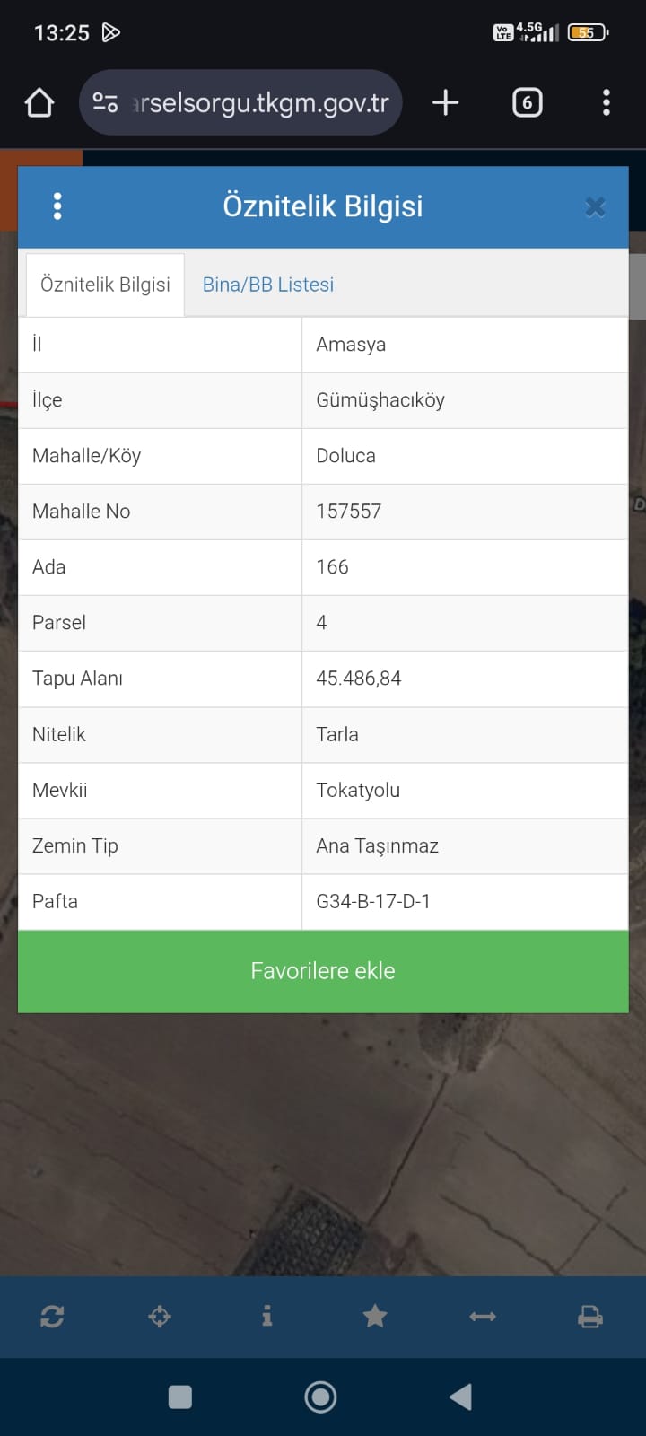This screenshot has height=1436, width=646.
Task: Tap the printer icon
Action: [x=590, y=1317]
